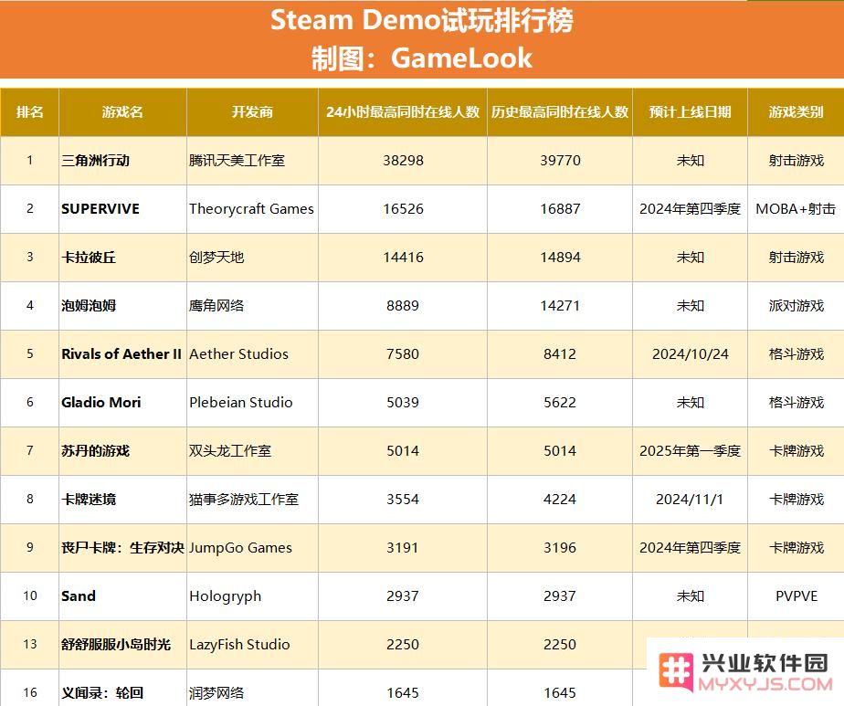Click the value 39770
Viewport: 844px width, 706px height.
[x=560, y=161]
